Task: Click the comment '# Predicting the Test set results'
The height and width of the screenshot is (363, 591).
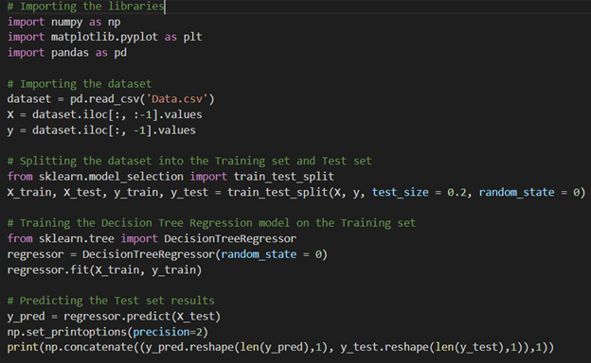Action: [x=111, y=301]
